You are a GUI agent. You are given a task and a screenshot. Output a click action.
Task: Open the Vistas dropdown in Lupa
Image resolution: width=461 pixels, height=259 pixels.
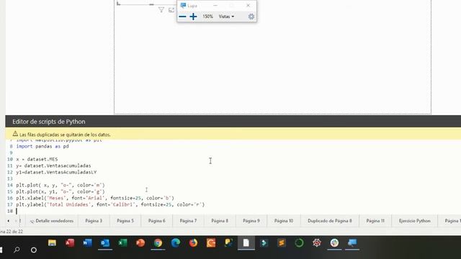point(226,17)
